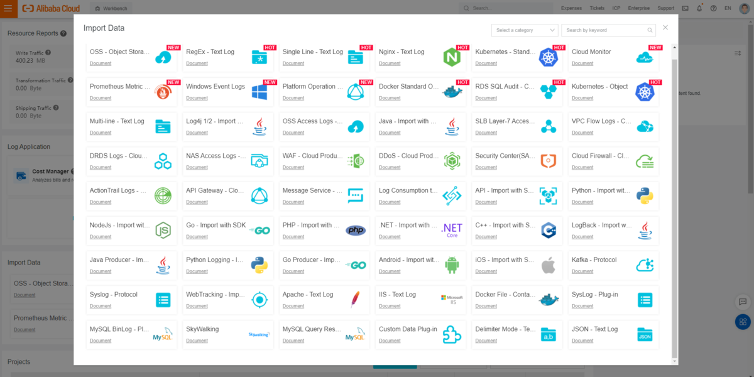Click the search magnifier in Import Data
The height and width of the screenshot is (377, 754).
[650, 30]
